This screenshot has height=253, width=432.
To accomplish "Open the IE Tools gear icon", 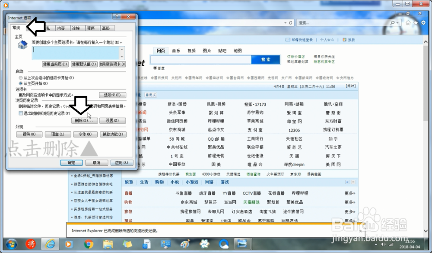I will [x=423, y=23].
